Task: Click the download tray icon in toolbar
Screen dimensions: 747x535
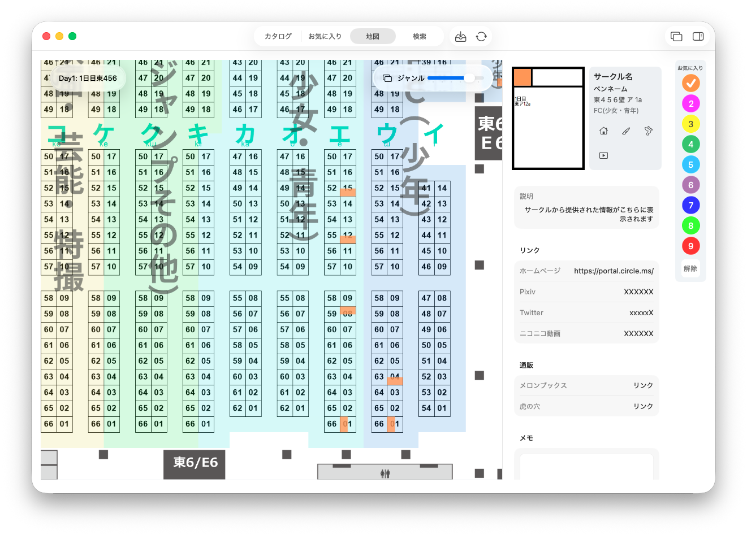Action: coord(461,37)
